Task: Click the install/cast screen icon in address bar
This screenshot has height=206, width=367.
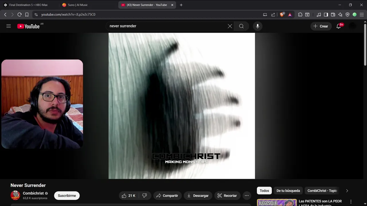Action: [265, 14]
